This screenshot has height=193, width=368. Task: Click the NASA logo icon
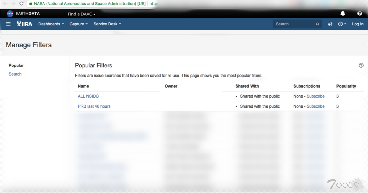[x=10, y=14]
